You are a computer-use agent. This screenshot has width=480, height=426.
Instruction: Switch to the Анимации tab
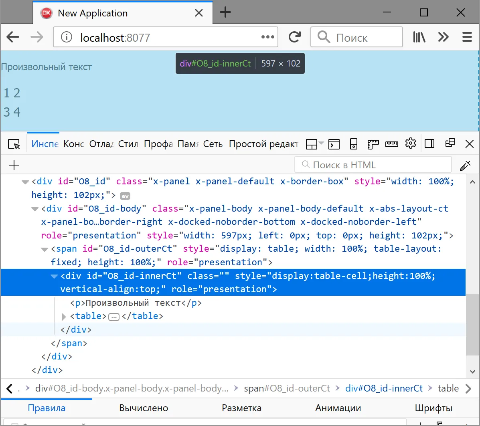click(x=338, y=408)
